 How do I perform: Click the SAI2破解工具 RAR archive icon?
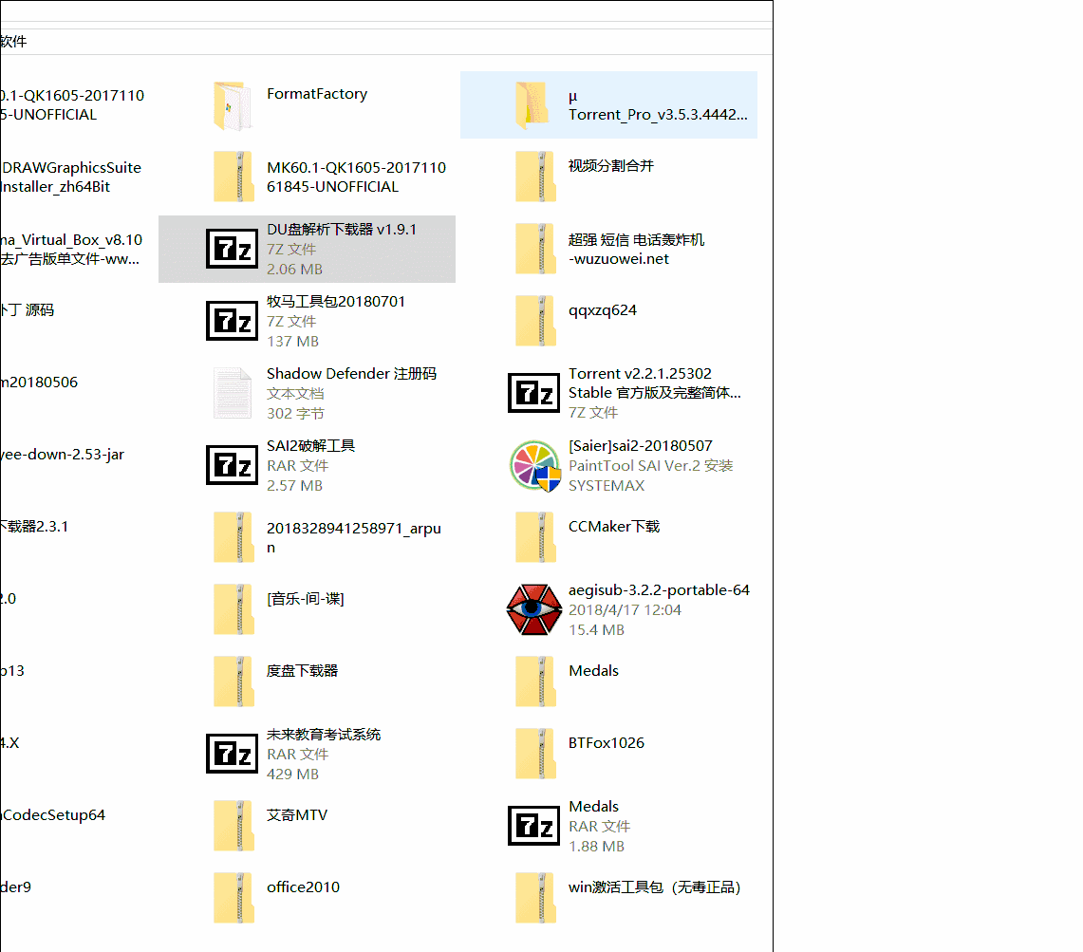coord(232,465)
